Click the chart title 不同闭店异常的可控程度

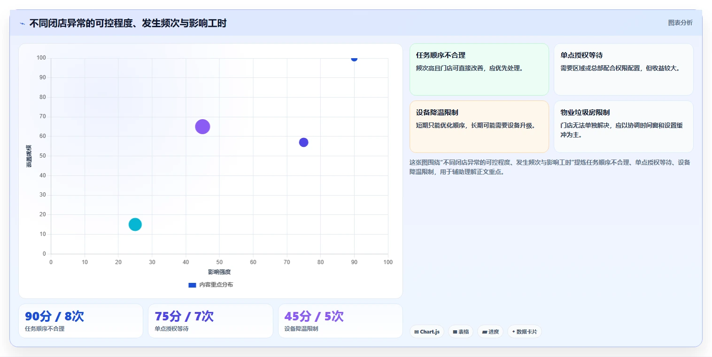128,23
